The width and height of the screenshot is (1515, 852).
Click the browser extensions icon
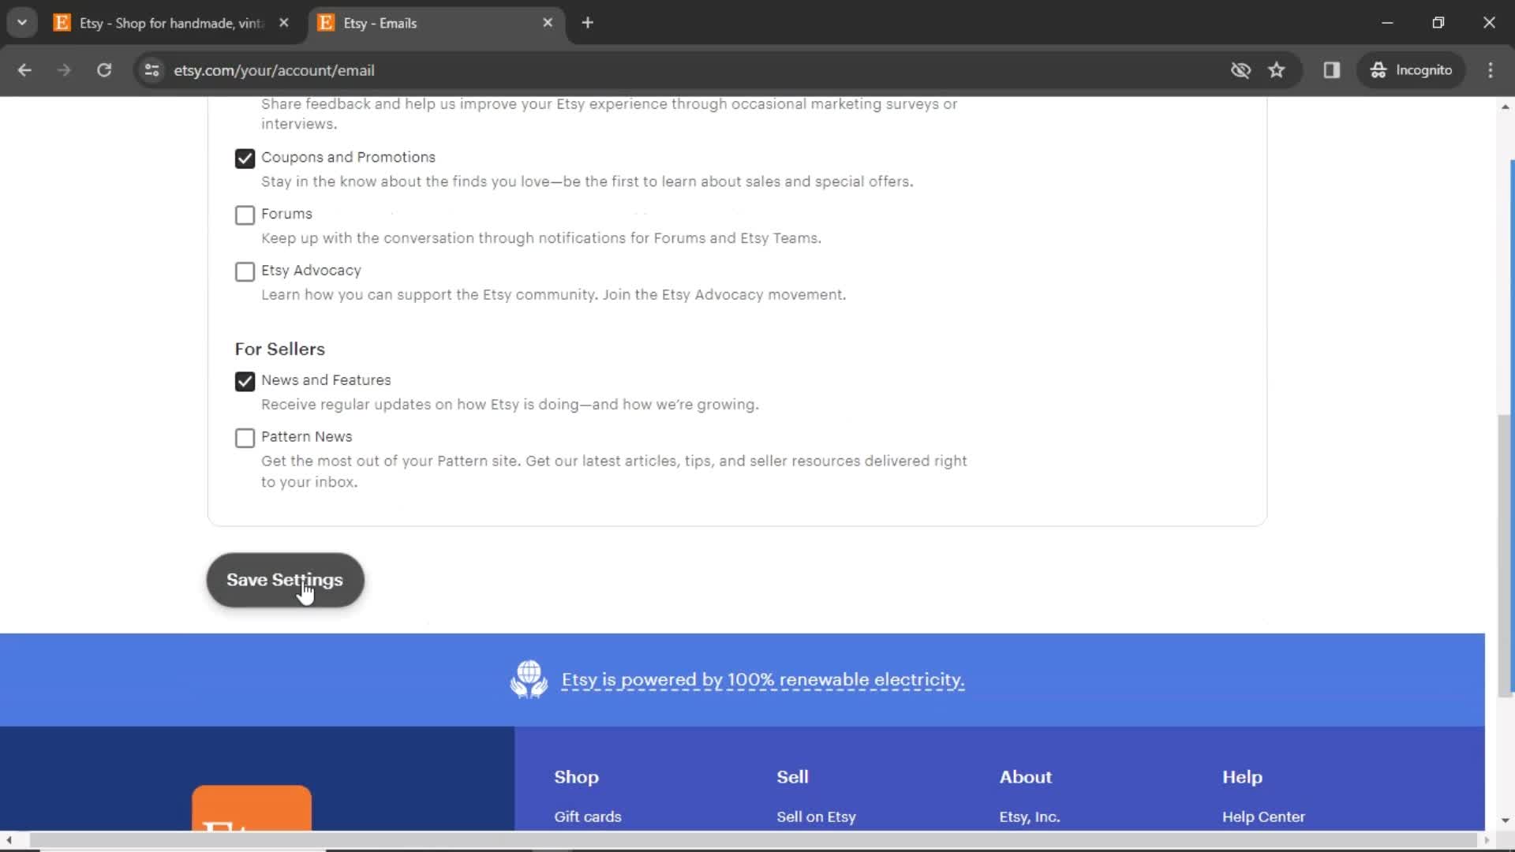(x=1333, y=69)
